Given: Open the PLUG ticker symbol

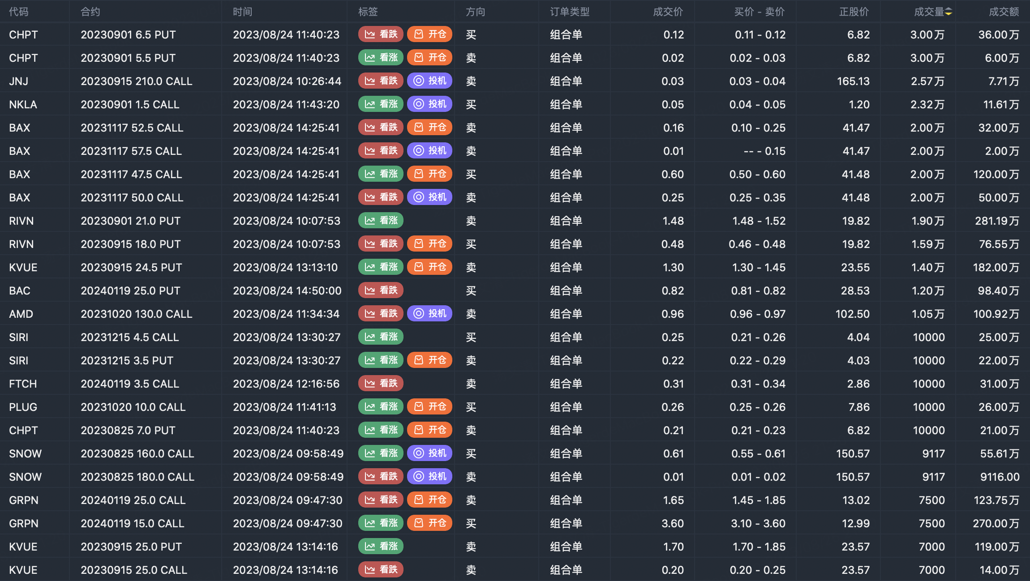Looking at the screenshot, I should click(23, 407).
